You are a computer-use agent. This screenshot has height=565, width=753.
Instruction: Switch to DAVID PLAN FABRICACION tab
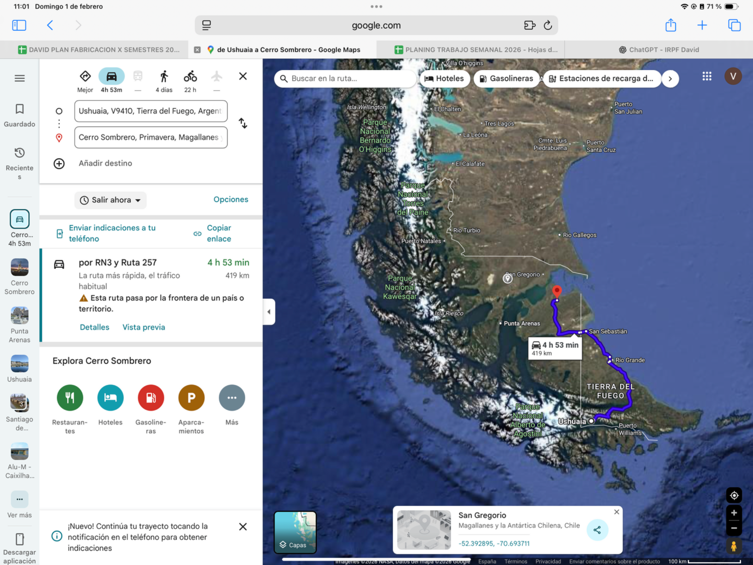pyautogui.click(x=99, y=50)
